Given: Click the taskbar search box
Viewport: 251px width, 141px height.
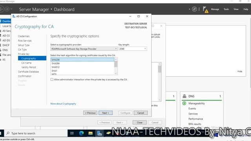Looking at the screenshot, I should pyautogui.click(x=36, y=133).
